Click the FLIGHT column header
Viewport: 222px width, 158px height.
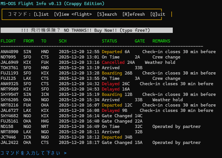pyautogui.click(x=8, y=41)
